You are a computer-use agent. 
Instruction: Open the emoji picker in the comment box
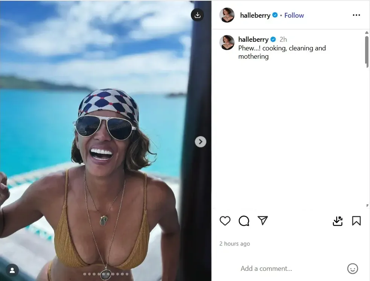(x=352, y=269)
